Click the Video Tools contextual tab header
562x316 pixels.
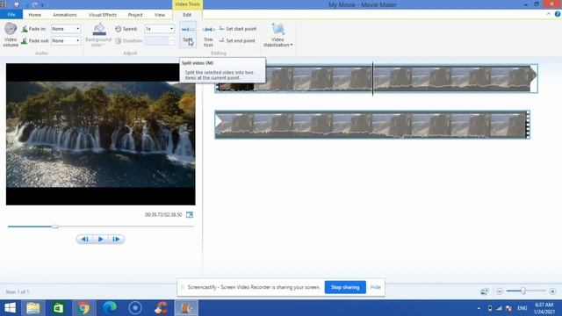click(x=187, y=4)
